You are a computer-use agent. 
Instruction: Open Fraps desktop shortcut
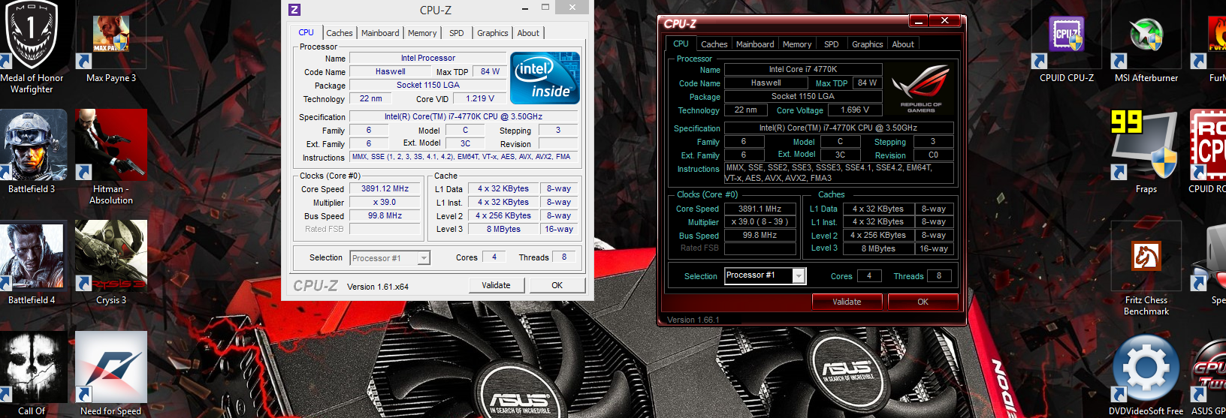click(x=1146, y=146)
